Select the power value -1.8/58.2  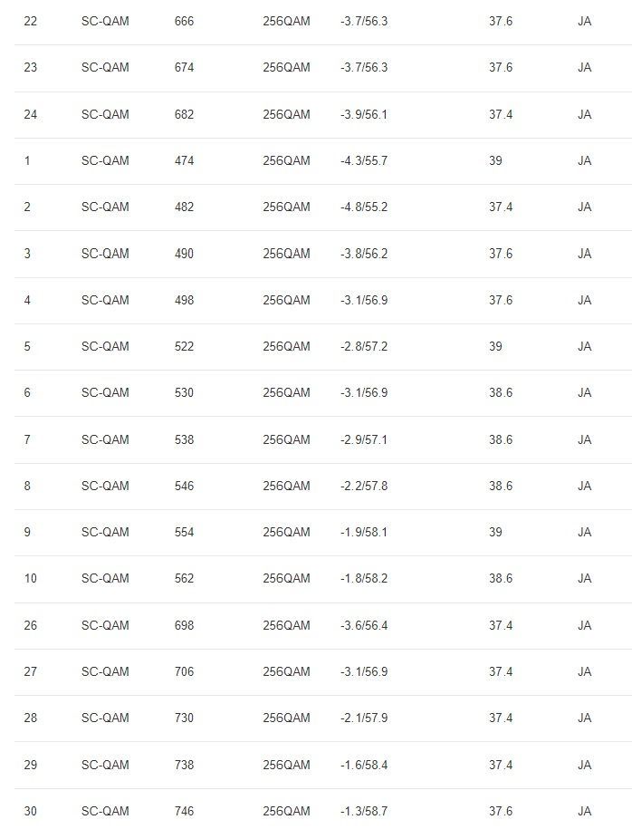coord(363,578)
